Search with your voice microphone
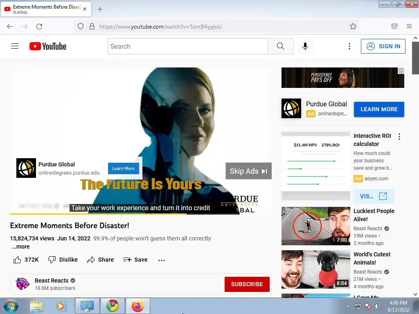 point(305,46)
